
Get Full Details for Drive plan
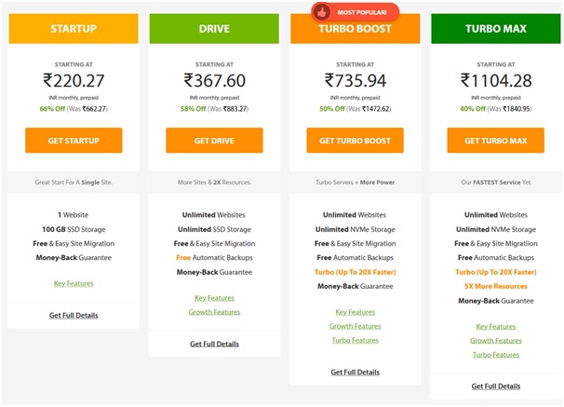click(214, 344)
